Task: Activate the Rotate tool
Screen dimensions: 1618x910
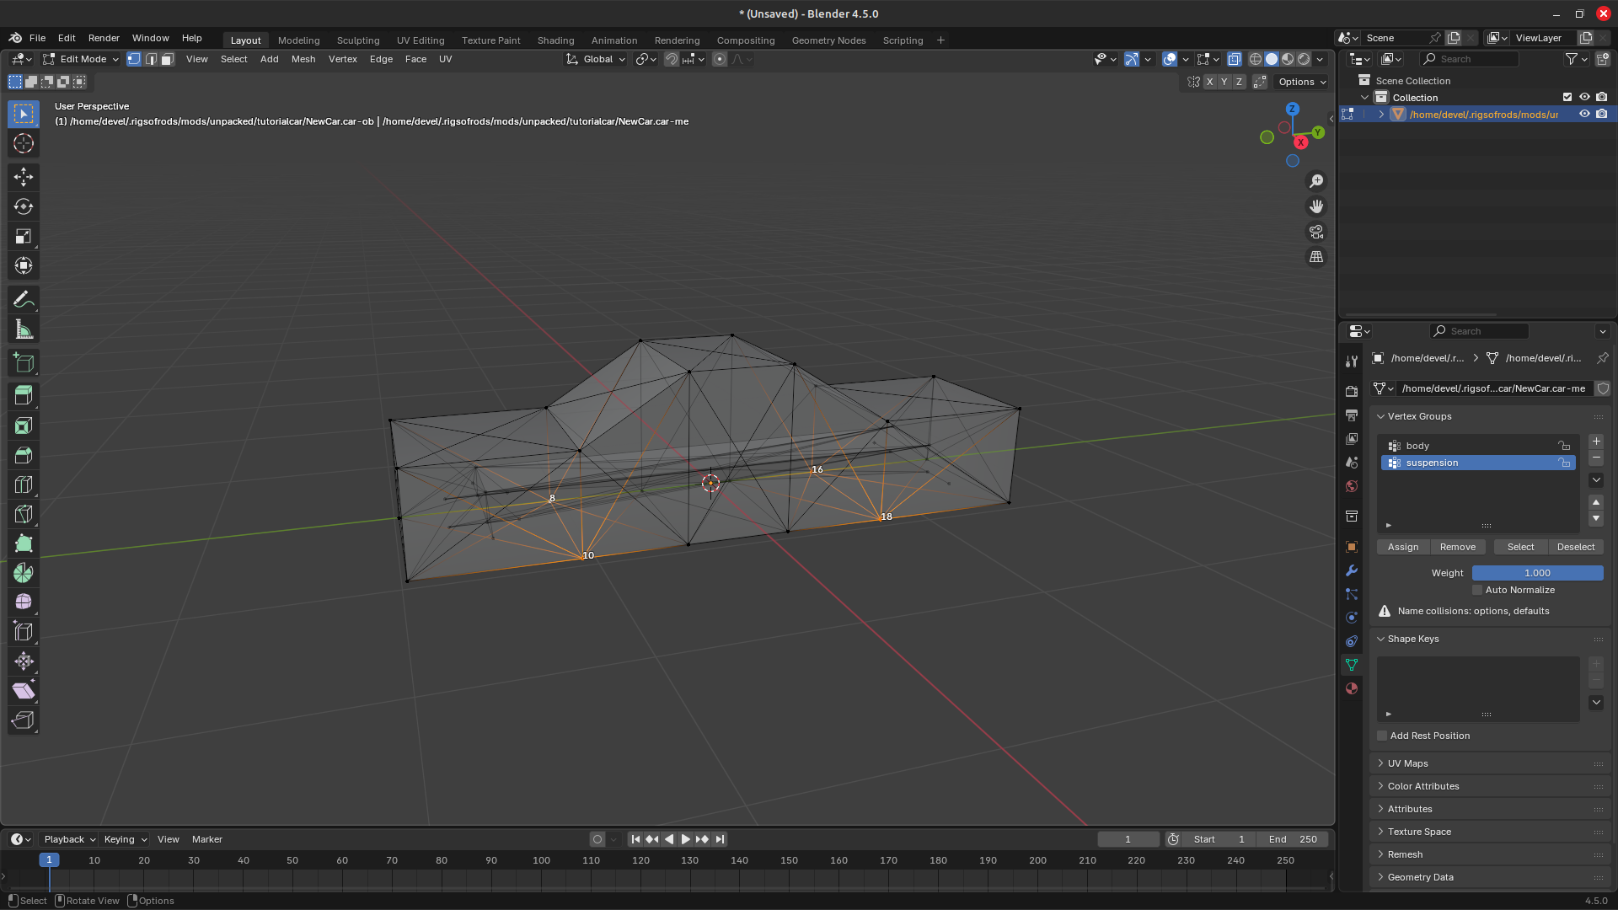Action: (x=24, y=206)
